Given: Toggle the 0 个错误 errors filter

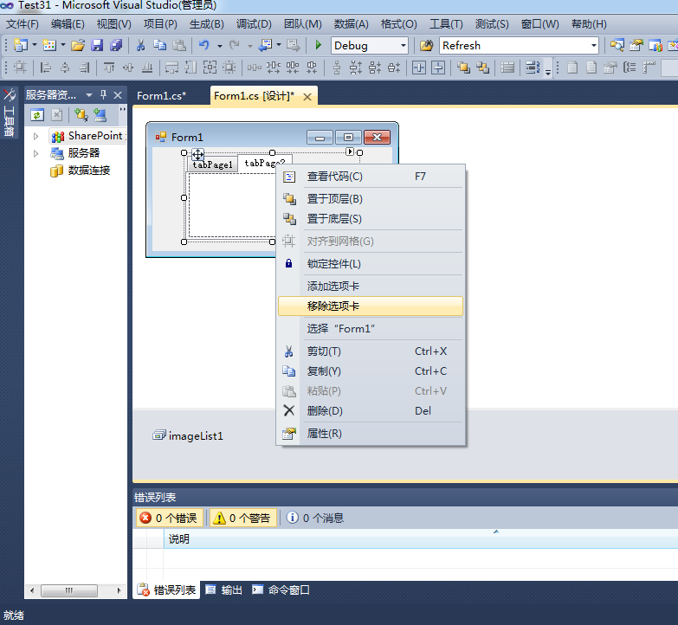Looking at the screenshot, I should [x=170, y=518].
